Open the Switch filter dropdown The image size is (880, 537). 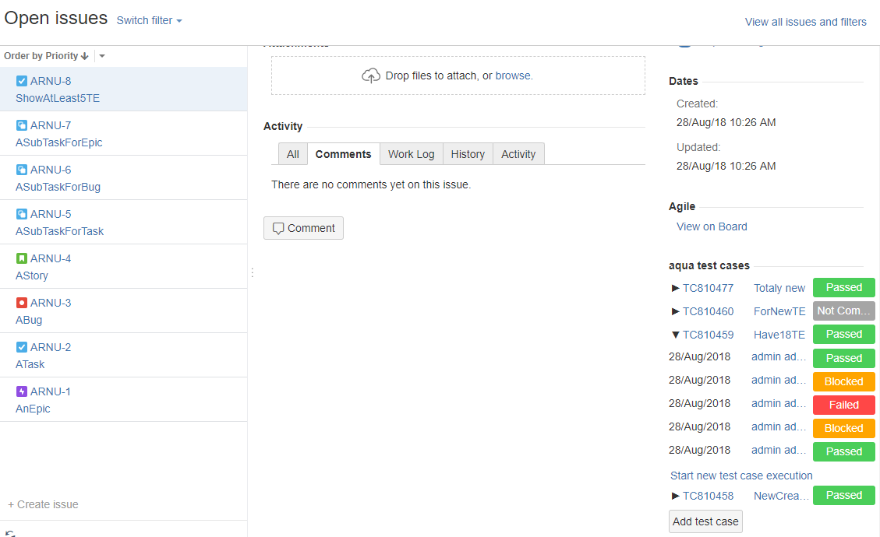(x=149, y=20)
